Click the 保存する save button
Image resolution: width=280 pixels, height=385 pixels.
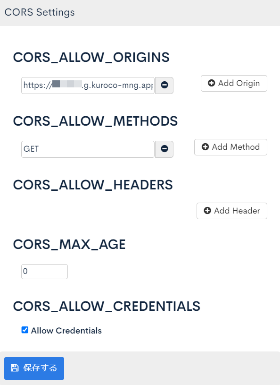[x=34, y=368]
